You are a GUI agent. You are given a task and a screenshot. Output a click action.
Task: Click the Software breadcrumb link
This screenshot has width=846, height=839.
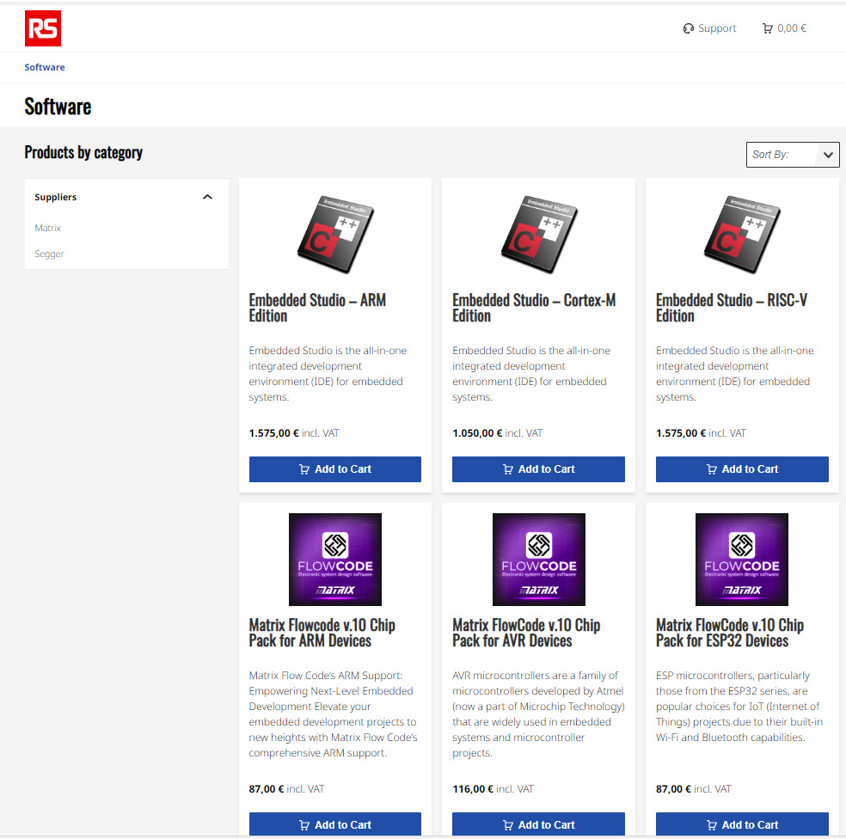click(45, 67)
